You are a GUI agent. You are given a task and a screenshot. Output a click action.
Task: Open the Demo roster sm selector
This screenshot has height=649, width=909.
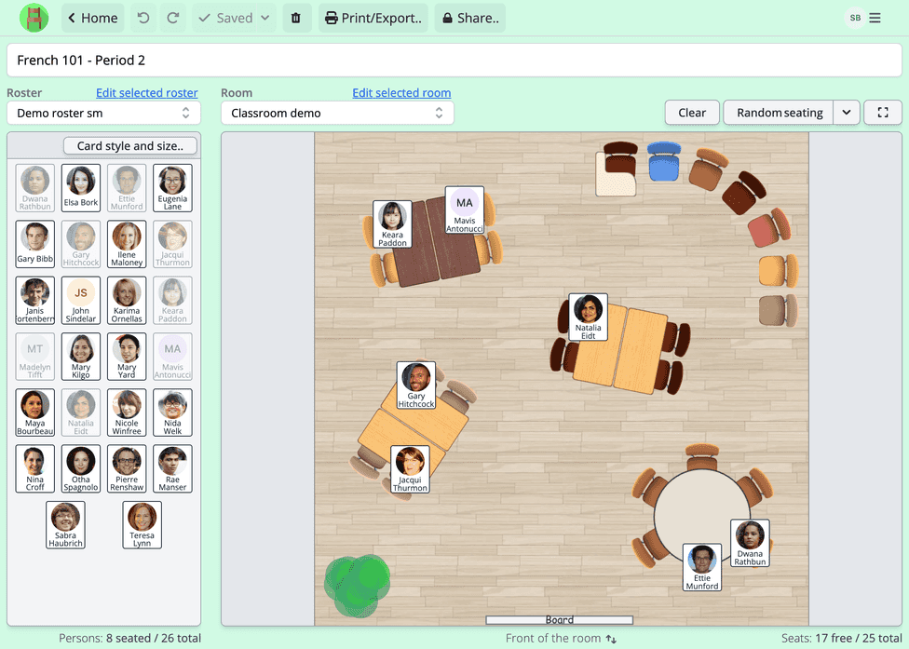coord(102,112)
